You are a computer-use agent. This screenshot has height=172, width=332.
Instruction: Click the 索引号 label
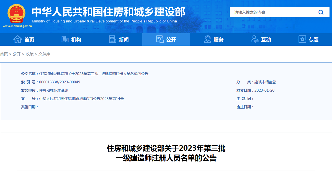(29, 82)
